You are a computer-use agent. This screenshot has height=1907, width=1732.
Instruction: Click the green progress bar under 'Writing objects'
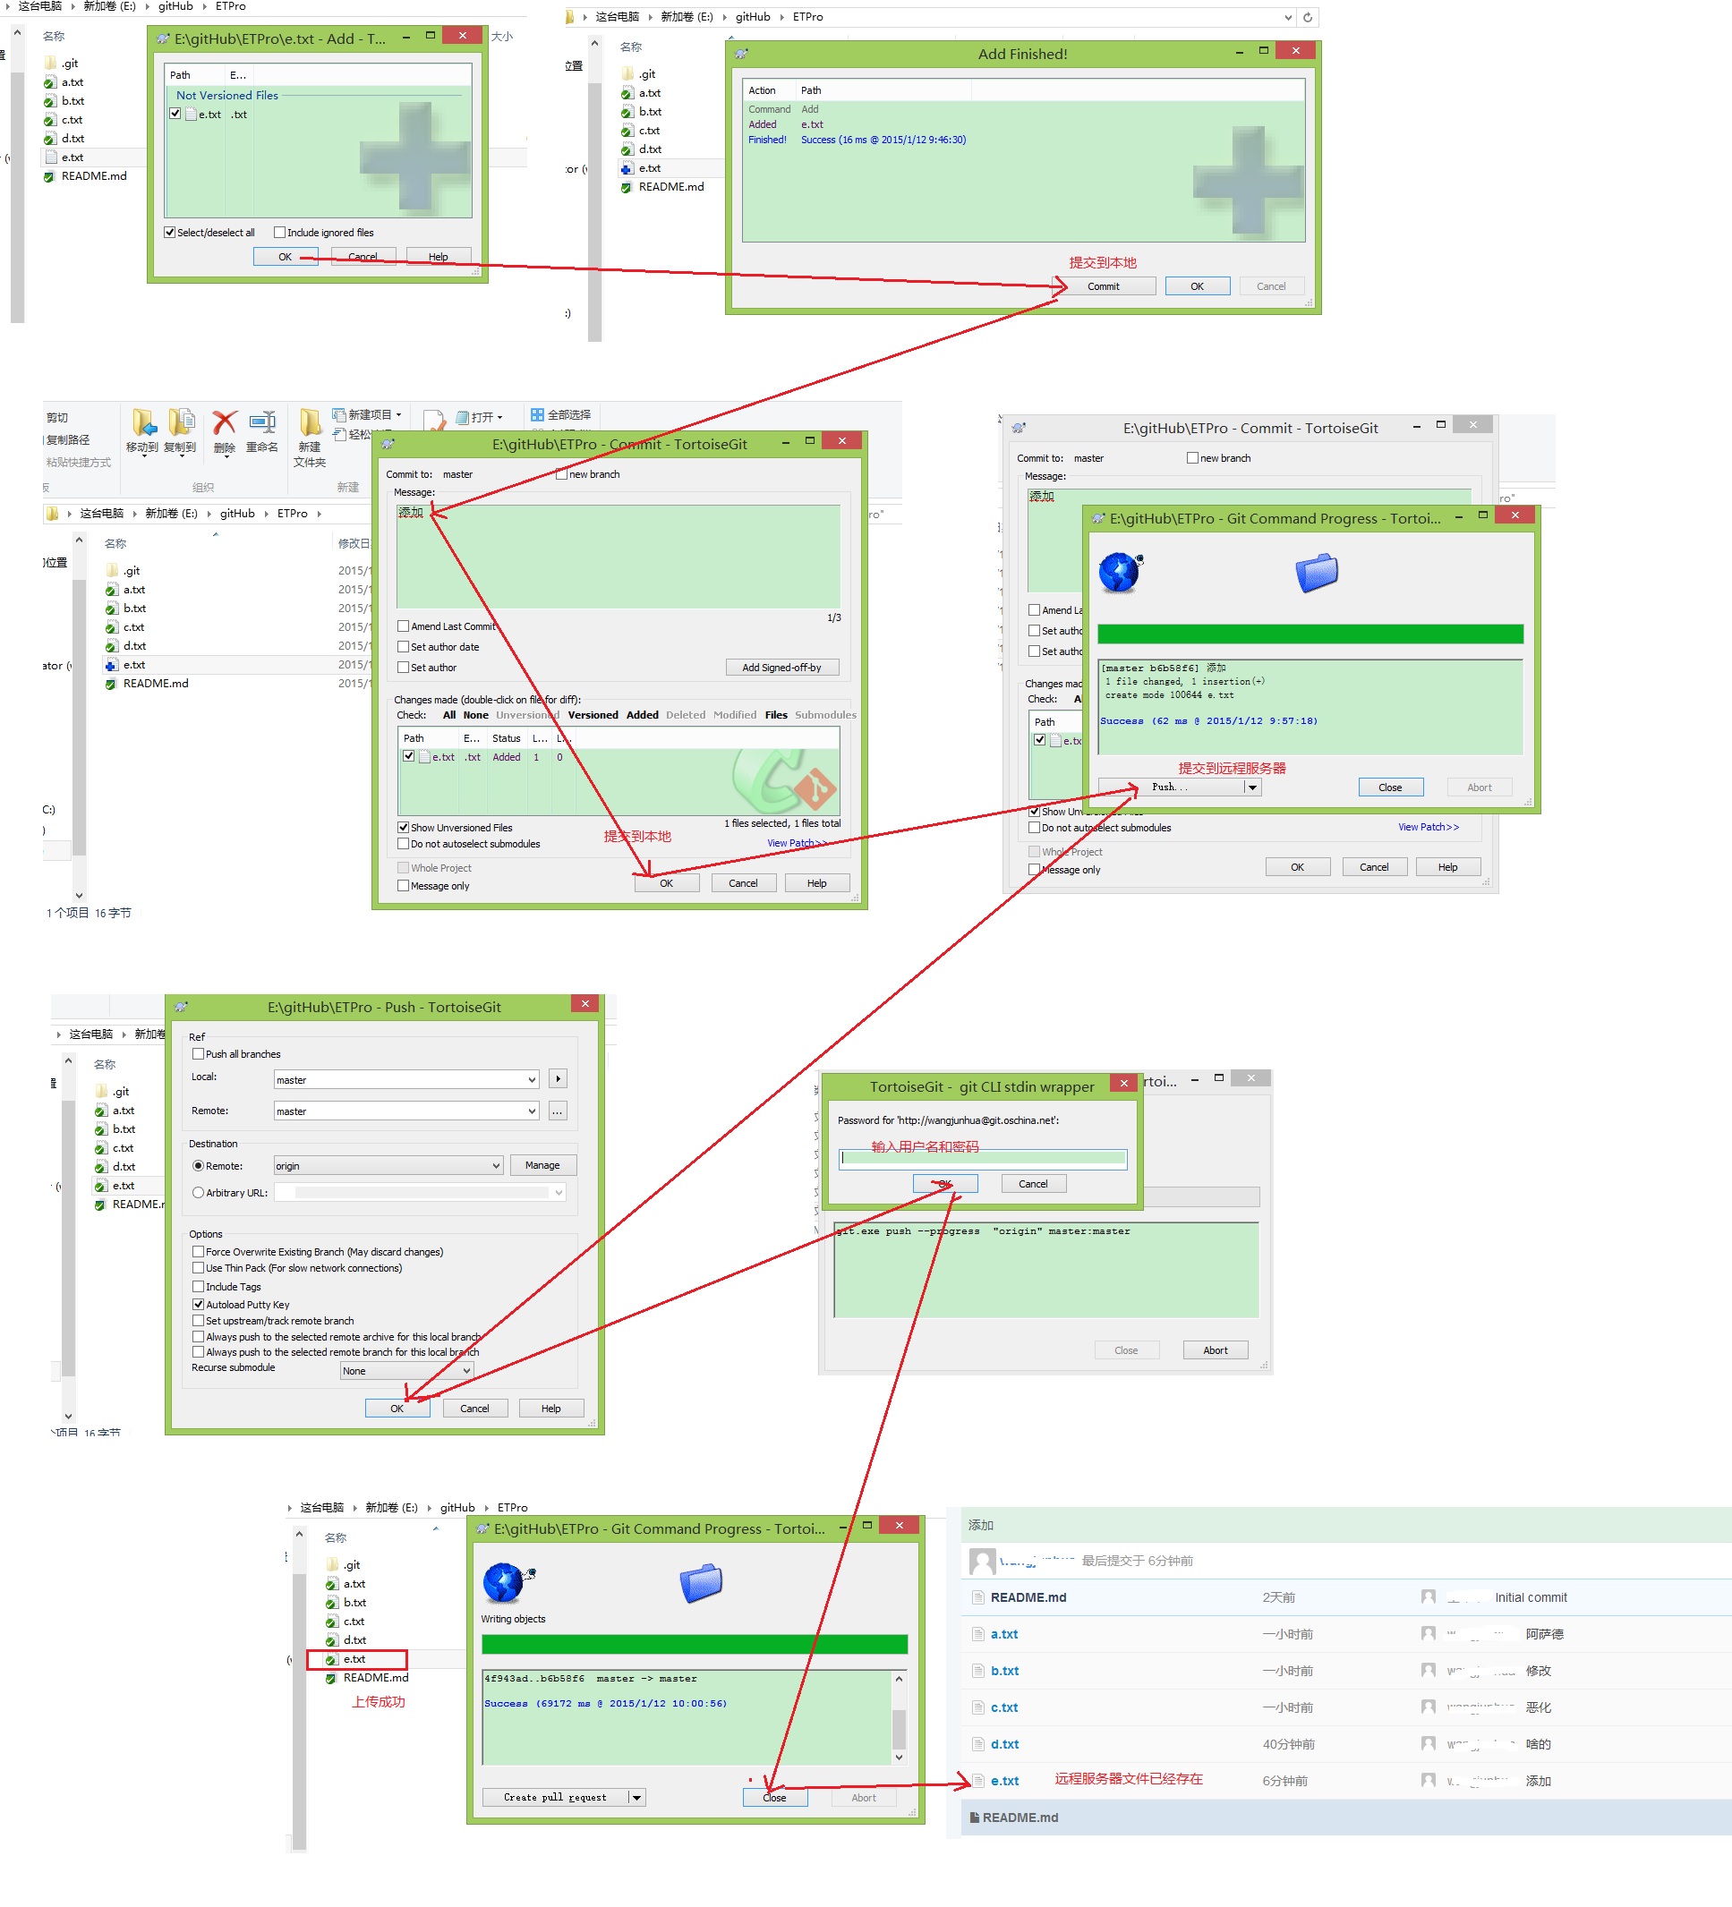click(x=695, y=1644)
